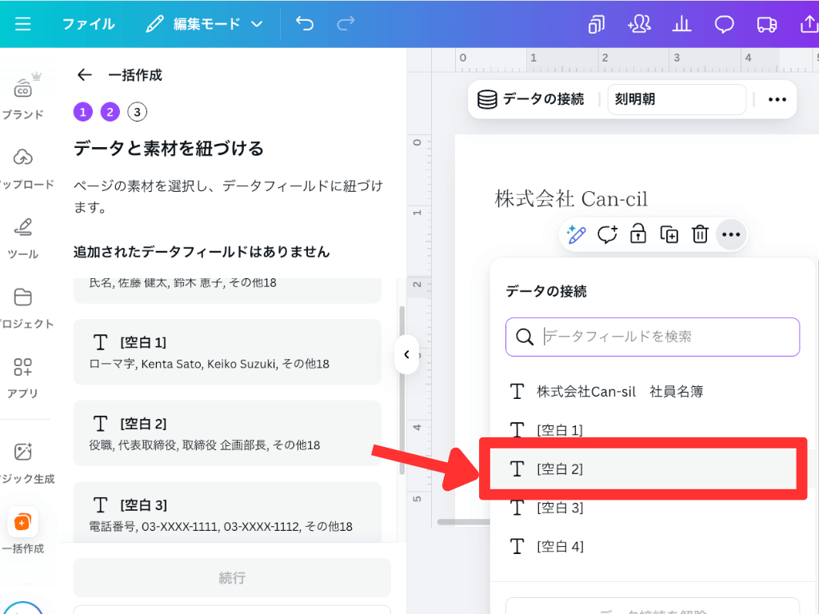Image resolution: width=819 pixels, height=614 pixels.
Task: Click the lock element icon
Action: (638, 234)
